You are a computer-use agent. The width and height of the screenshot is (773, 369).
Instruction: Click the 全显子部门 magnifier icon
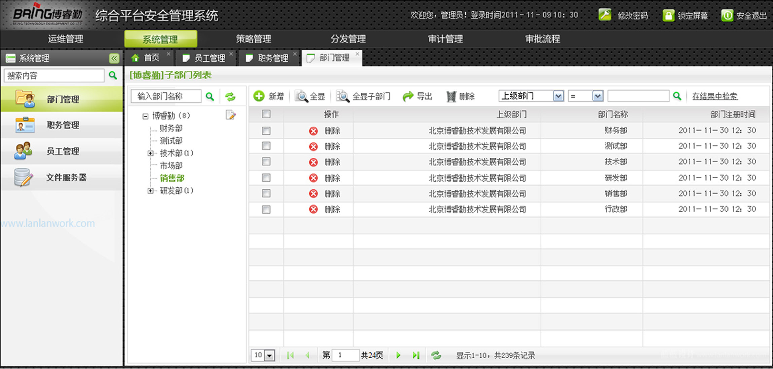[x=343, y=96]
